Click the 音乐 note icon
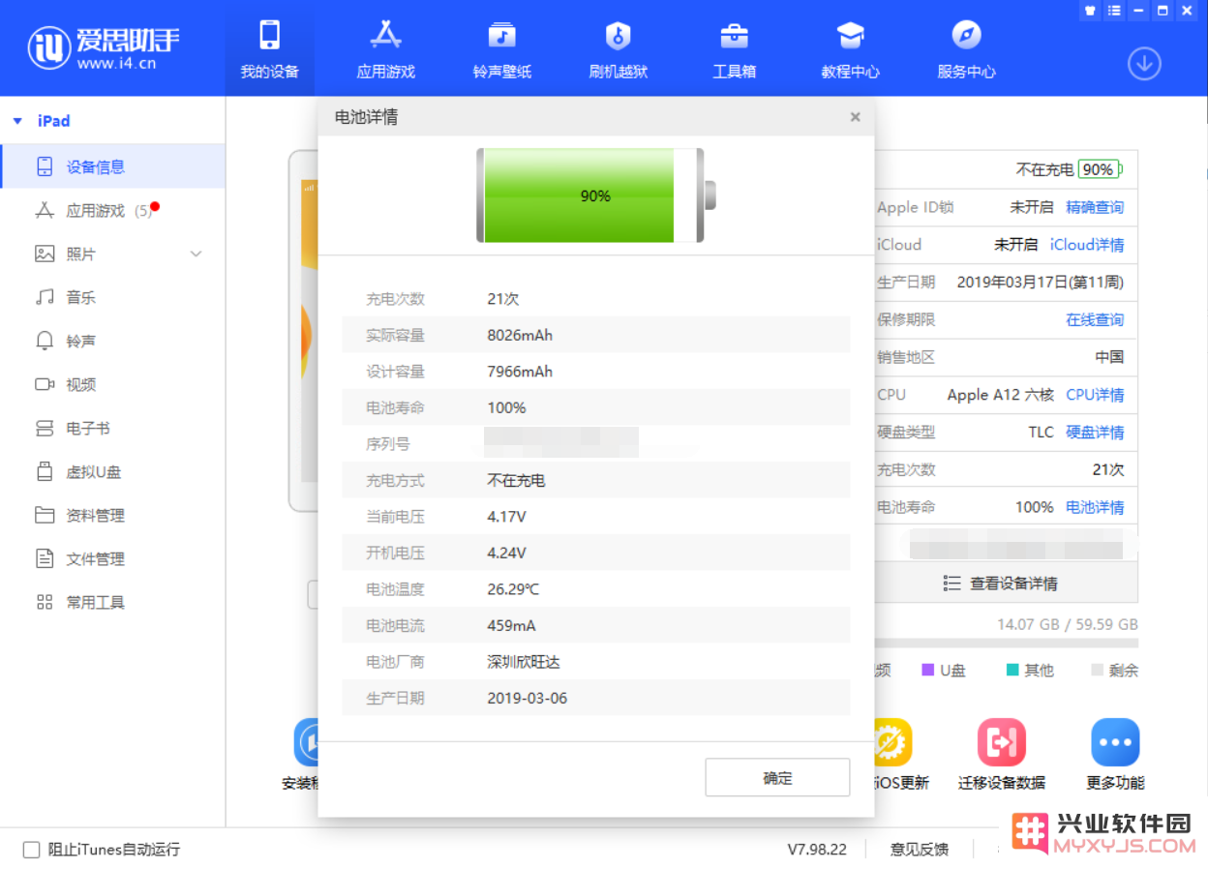Screen dimensions: 1208x869 click(45, 297)
